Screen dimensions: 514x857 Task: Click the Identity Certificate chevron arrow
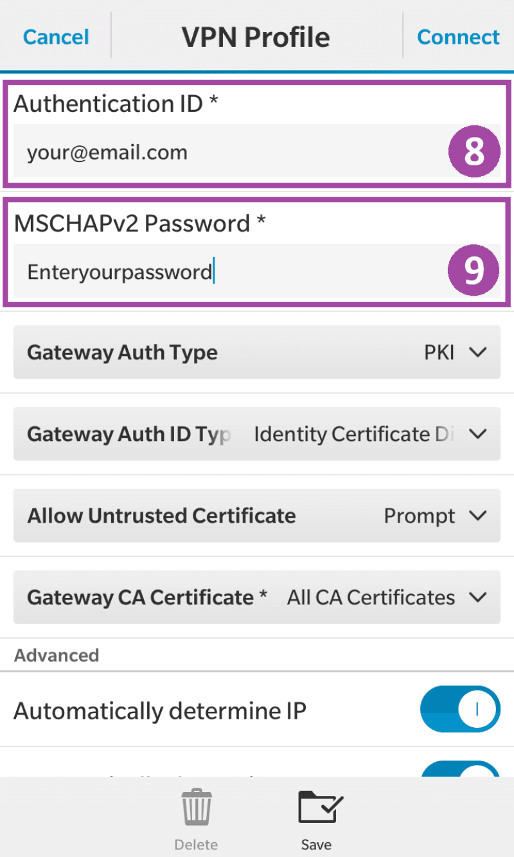click(478, 434)
